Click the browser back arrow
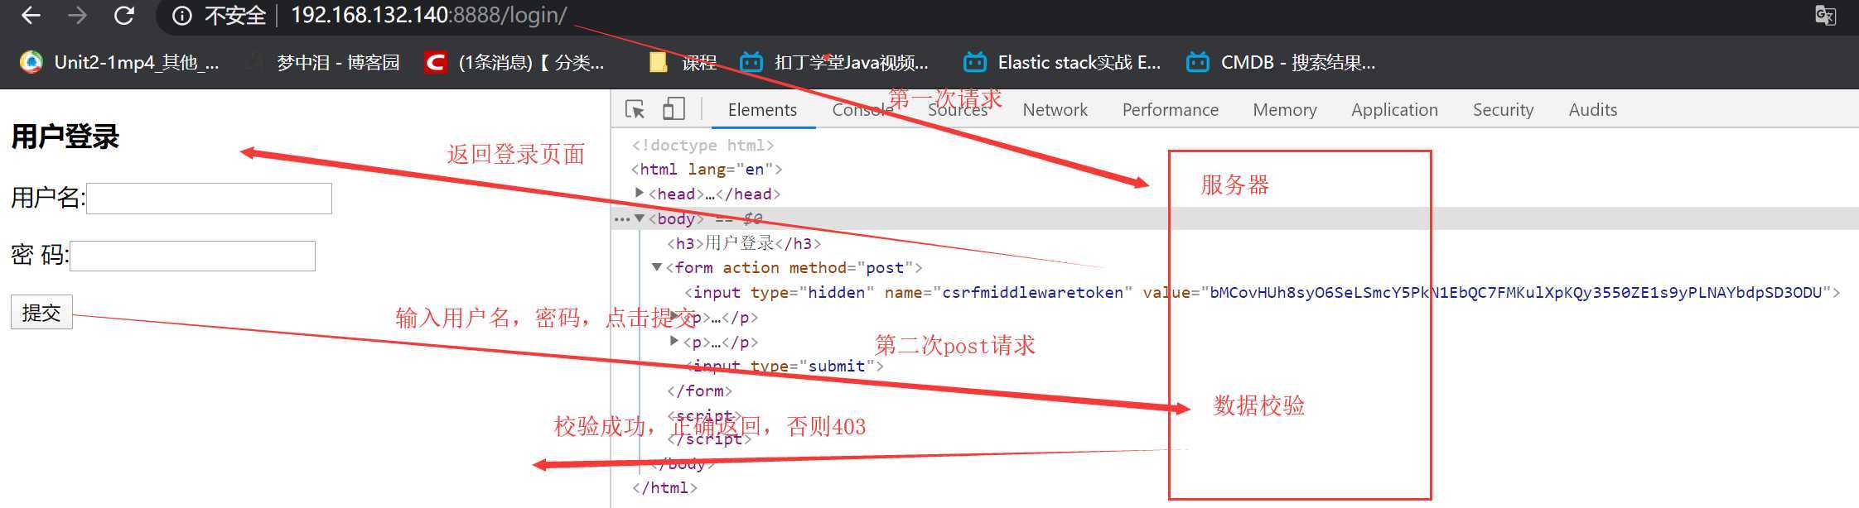Viewport: 1859px width, 508px height. [x=31, y=15]
